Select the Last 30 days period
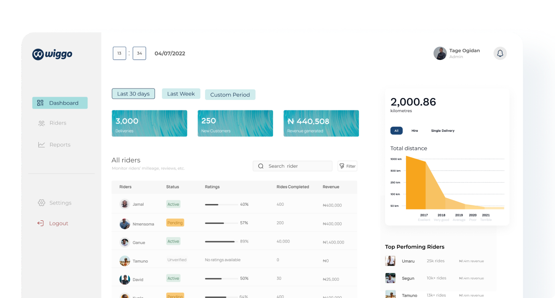This screenshot has height=298, width=555. pos(133,94)
